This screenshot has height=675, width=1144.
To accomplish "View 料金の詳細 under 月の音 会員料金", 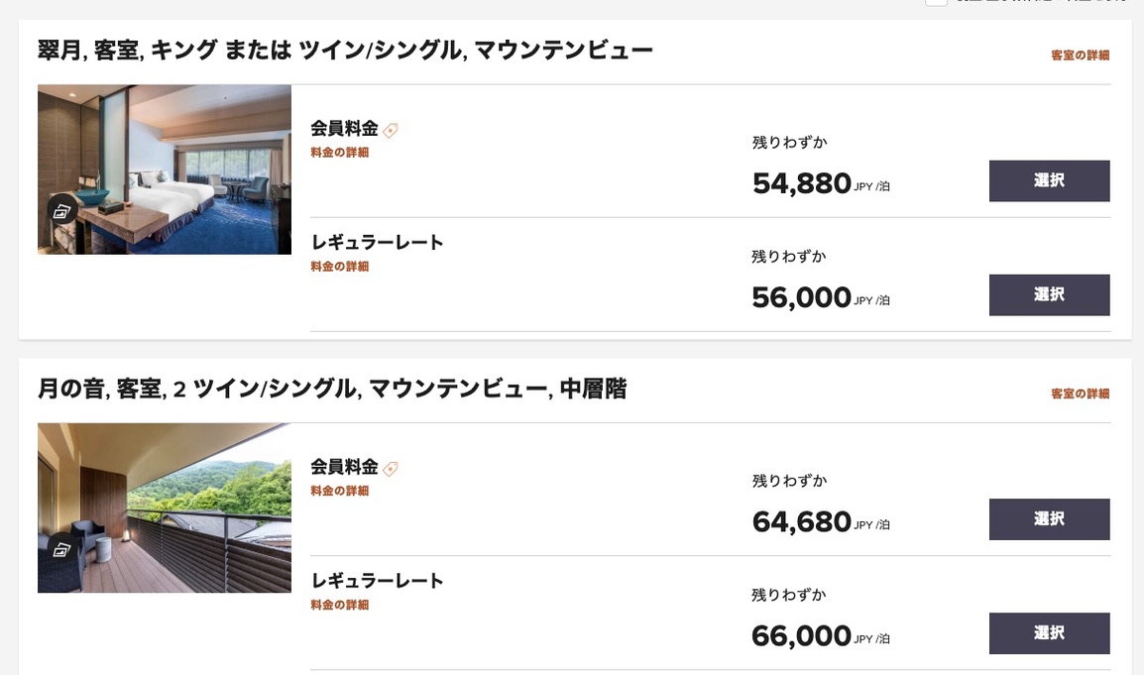I will point(339,492).
